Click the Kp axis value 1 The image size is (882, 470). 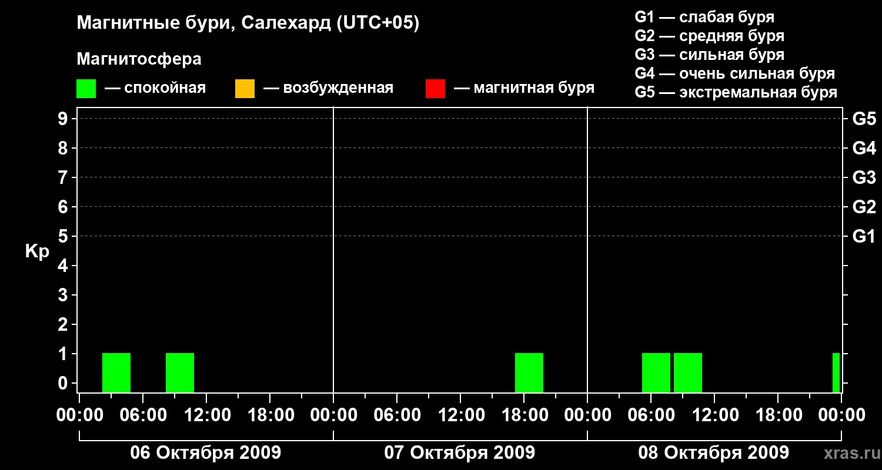coord(64,354)
